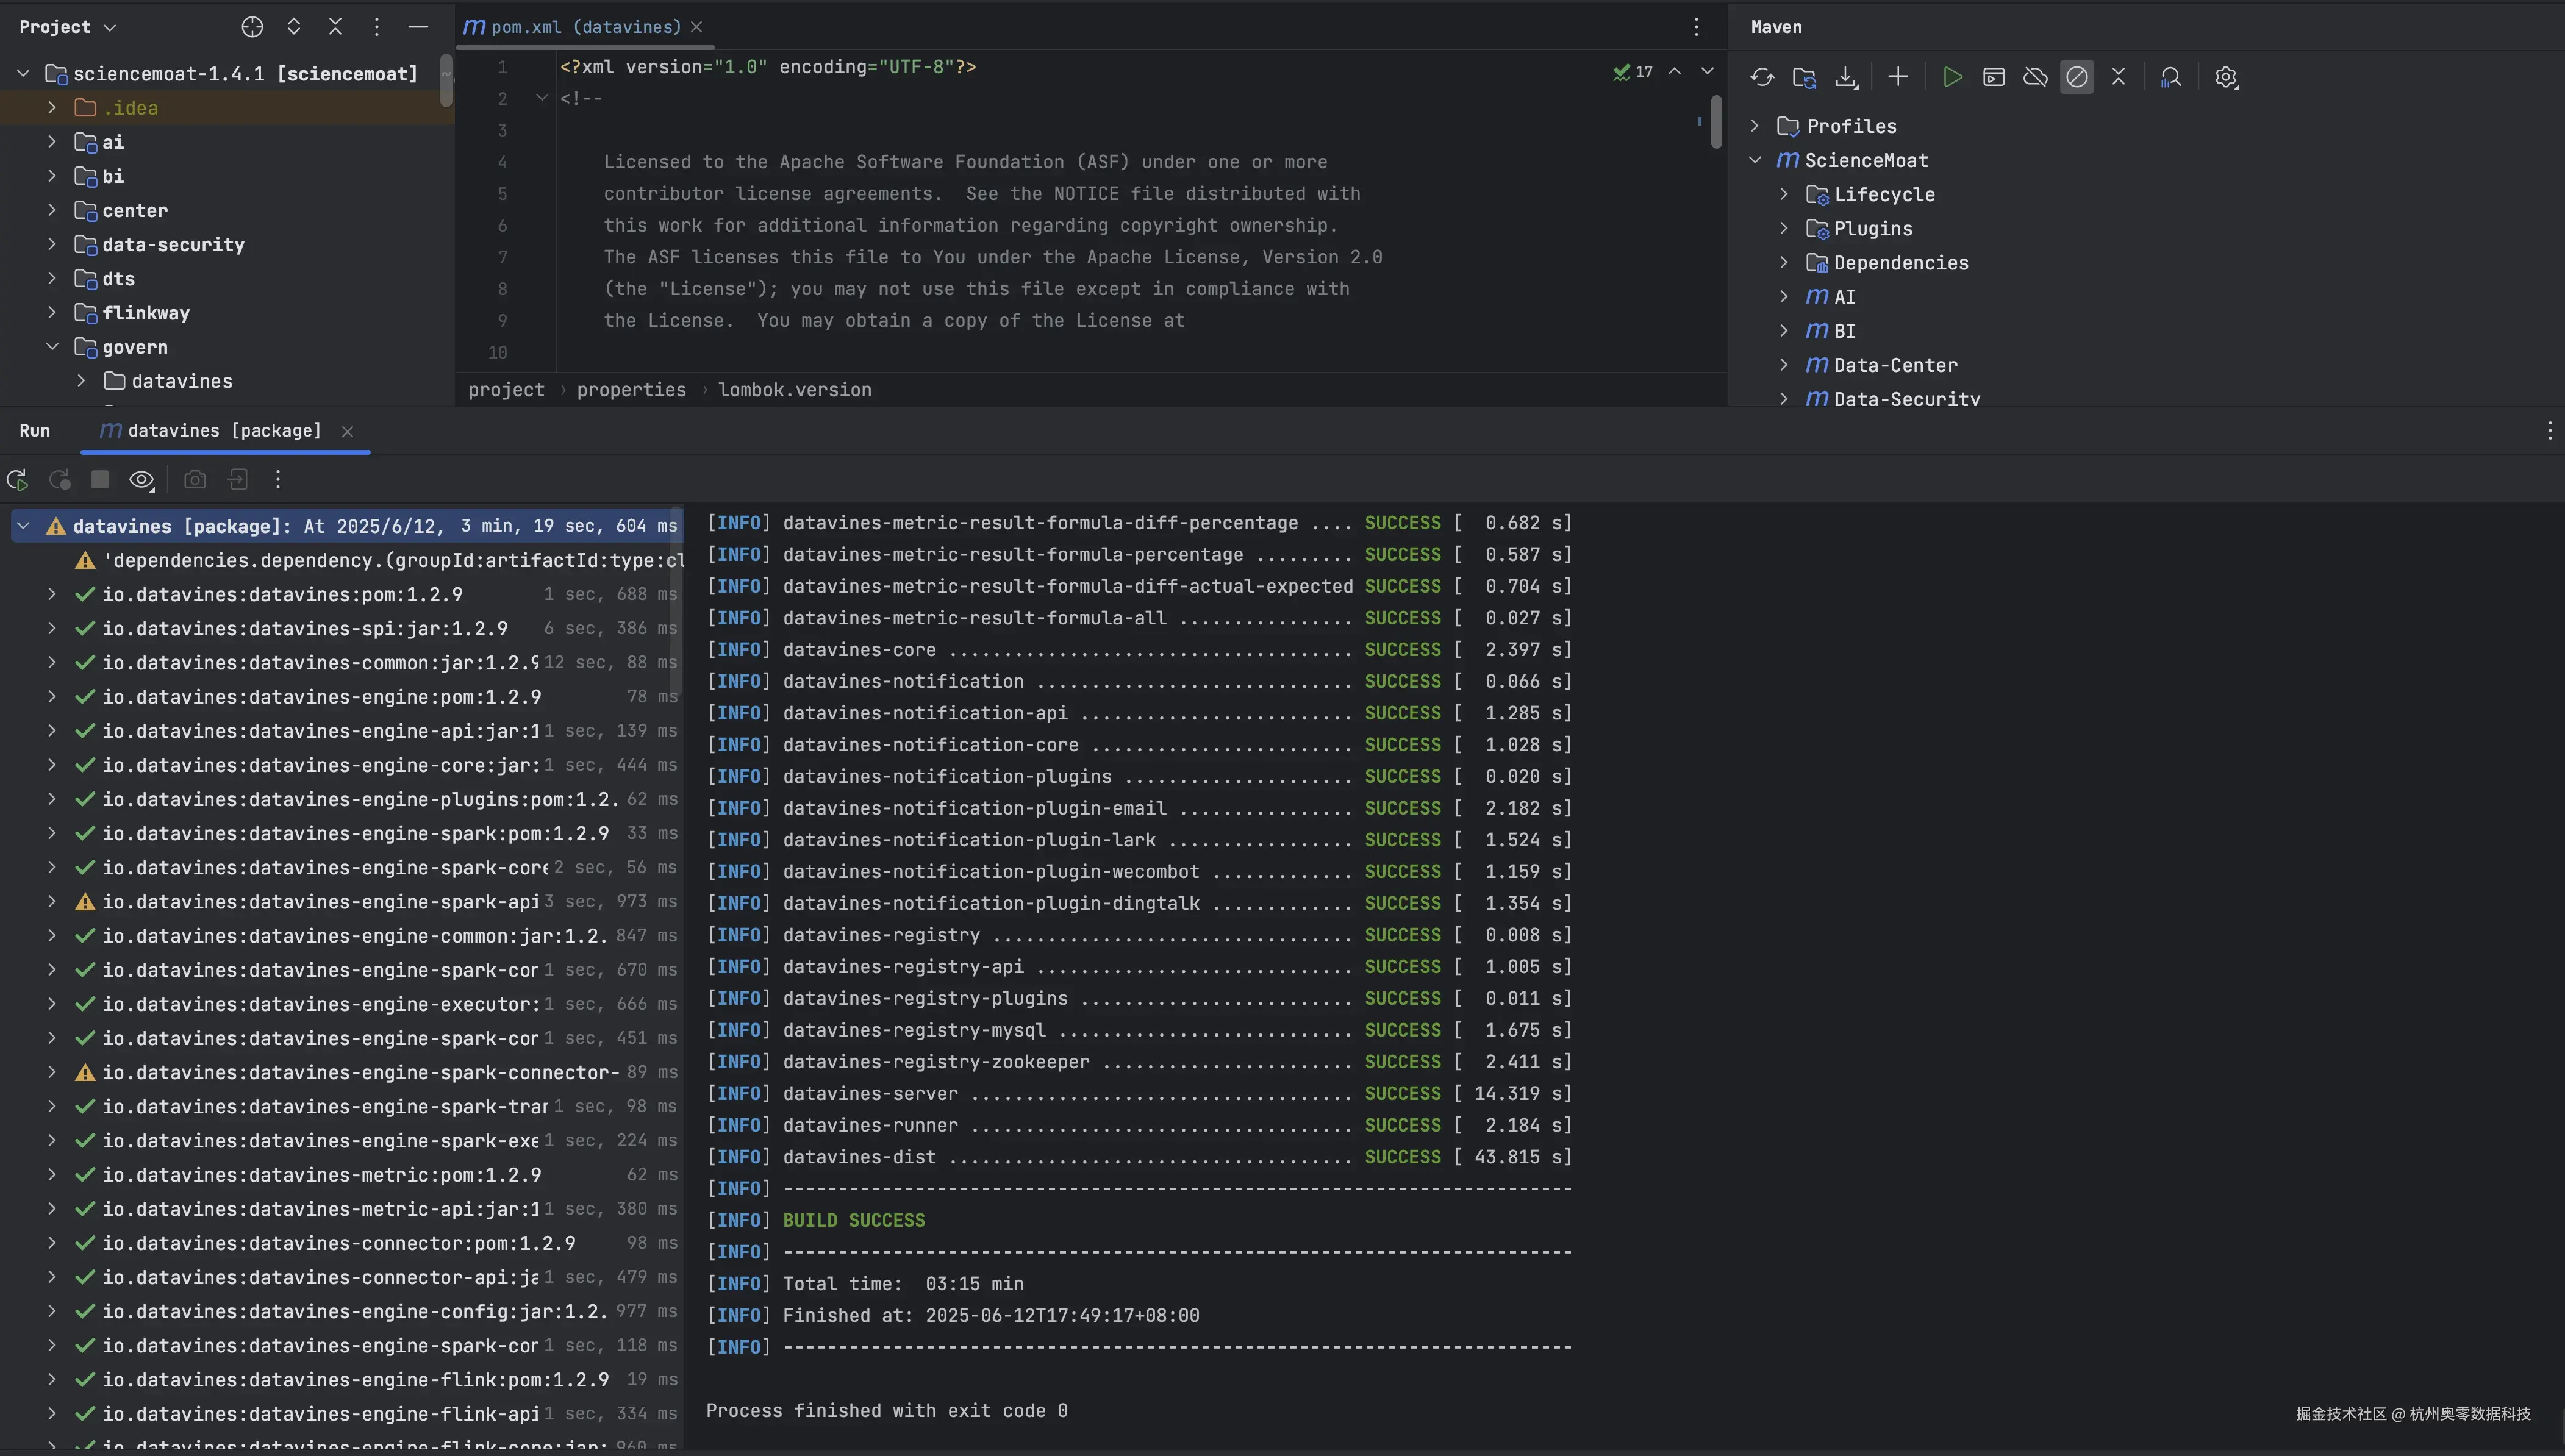Stop the running process in the Run panel
Image resolution: width=2565 pixels, height=1456 pixels.
[100, 480]
